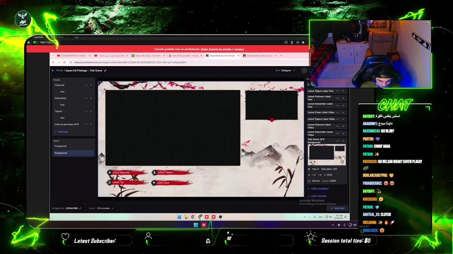Click the AnyDesk star favorite icon

coord(303,42)
